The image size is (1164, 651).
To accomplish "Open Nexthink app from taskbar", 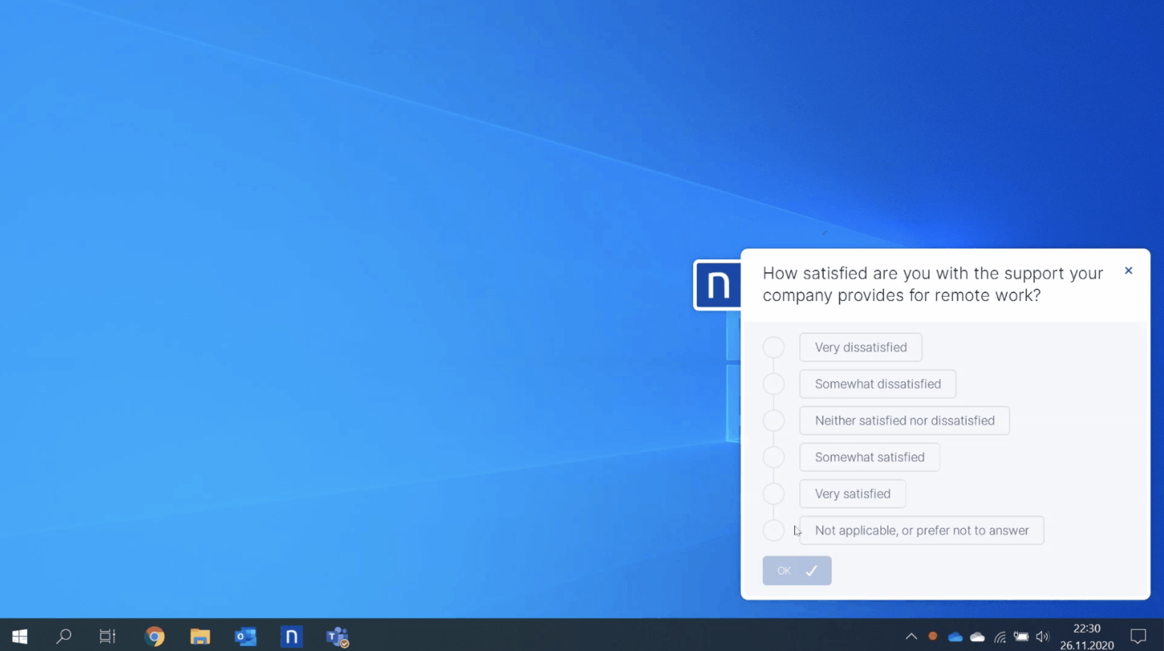I will point(291,636).
